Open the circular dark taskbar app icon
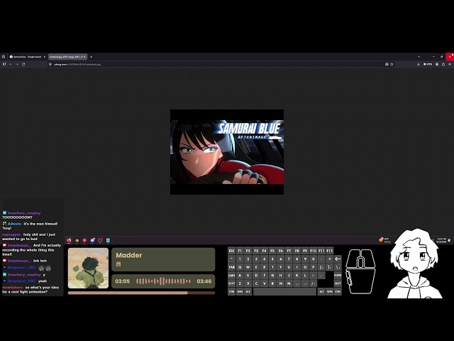 [x=100, y=240]
